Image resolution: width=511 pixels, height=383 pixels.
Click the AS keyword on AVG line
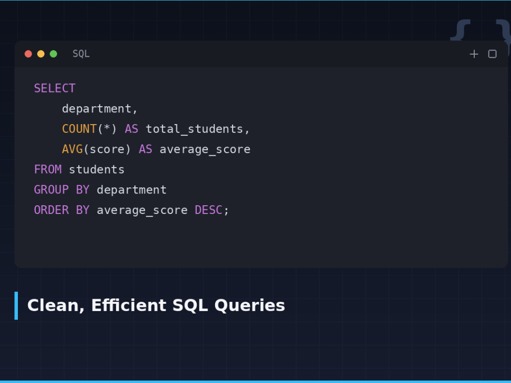pyautogui.click(x=146, y=149)
